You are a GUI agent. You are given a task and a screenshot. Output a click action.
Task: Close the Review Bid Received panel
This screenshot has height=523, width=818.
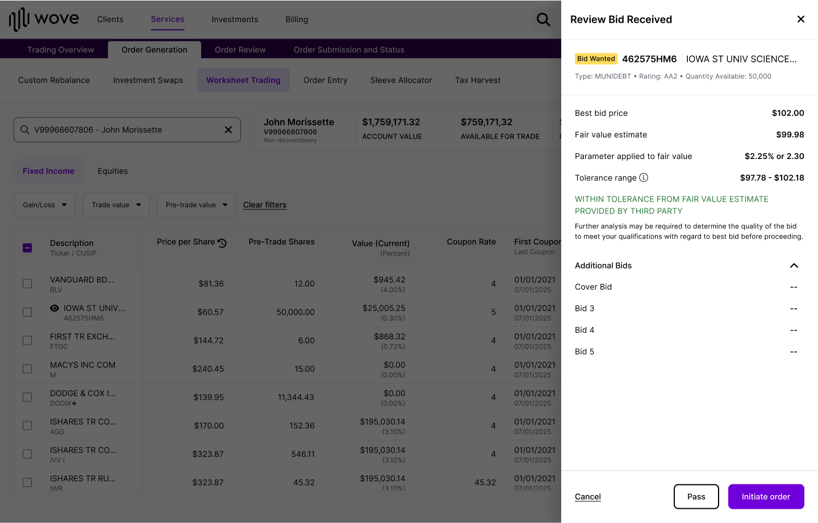[800, 19]
